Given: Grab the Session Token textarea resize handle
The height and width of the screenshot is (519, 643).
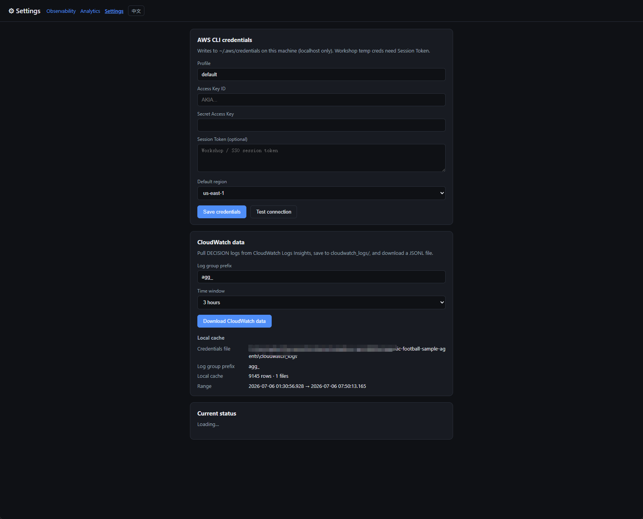Looking at the screenshot, I should point(443,169).
